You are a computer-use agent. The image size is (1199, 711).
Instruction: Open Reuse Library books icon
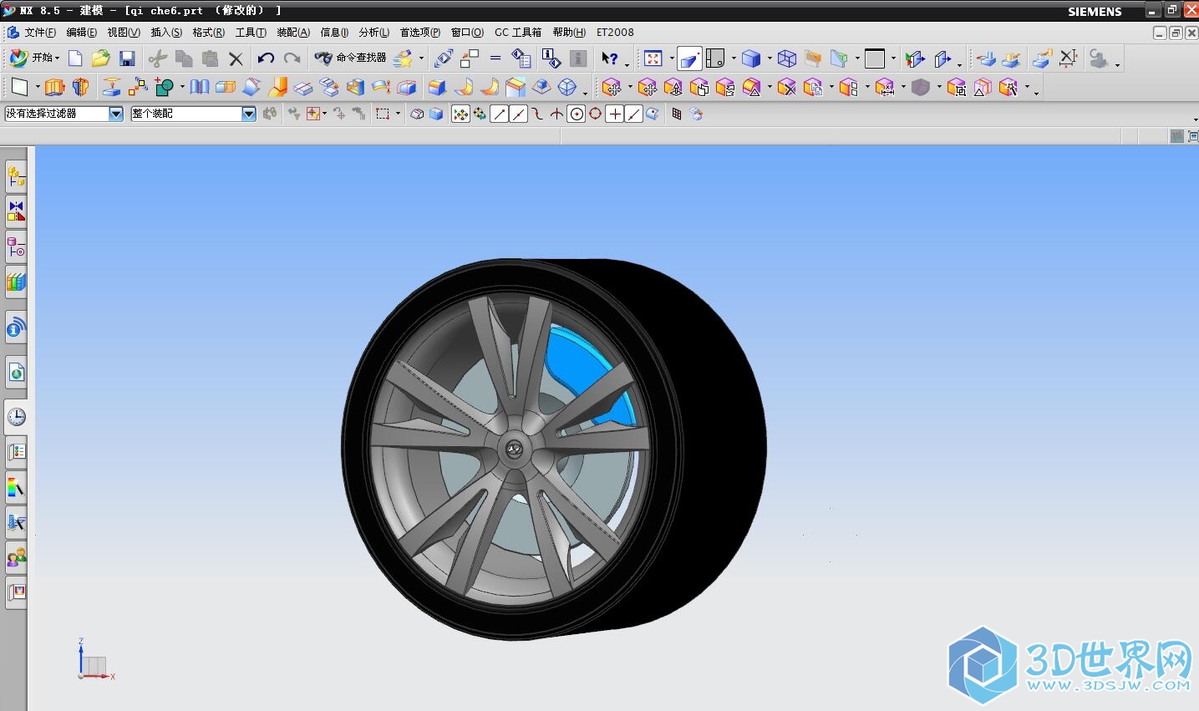(16, 282)
